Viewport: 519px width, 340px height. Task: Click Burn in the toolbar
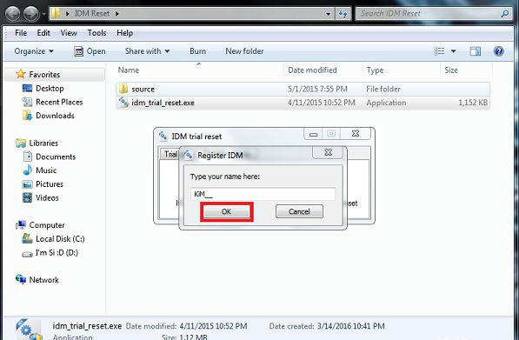point(197,51)
